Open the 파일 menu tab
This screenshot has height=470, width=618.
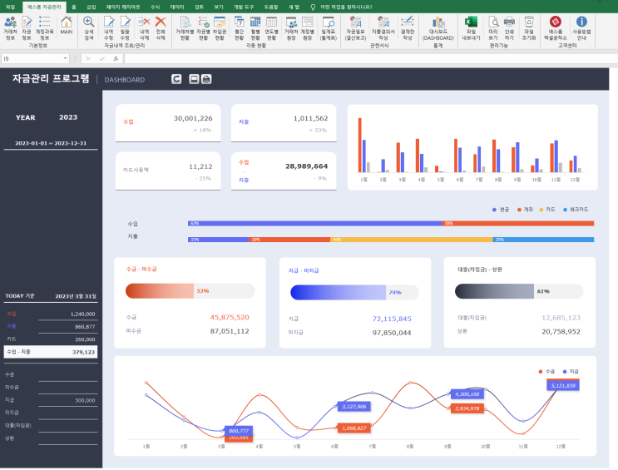coord(10,6)
